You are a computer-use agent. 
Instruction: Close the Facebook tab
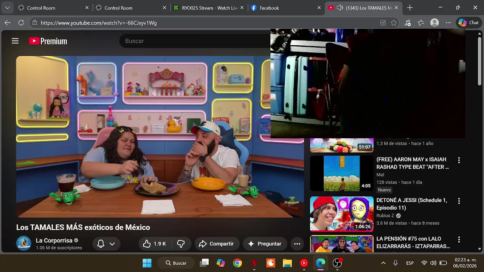319,8
